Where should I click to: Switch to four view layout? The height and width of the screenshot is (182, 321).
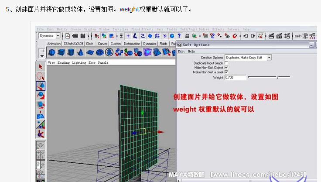pos(41,155)
